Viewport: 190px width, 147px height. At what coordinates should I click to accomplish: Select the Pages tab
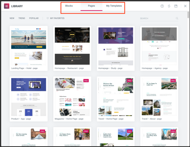click(x=92, y=6)
